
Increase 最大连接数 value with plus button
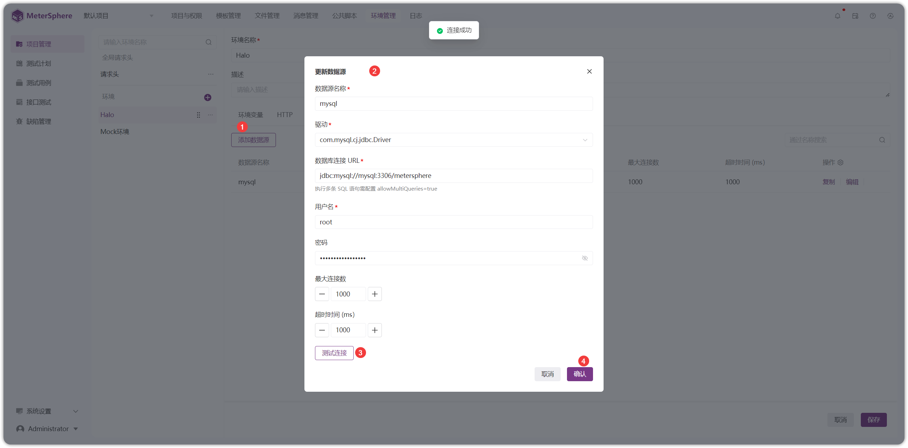click(375, 294)
